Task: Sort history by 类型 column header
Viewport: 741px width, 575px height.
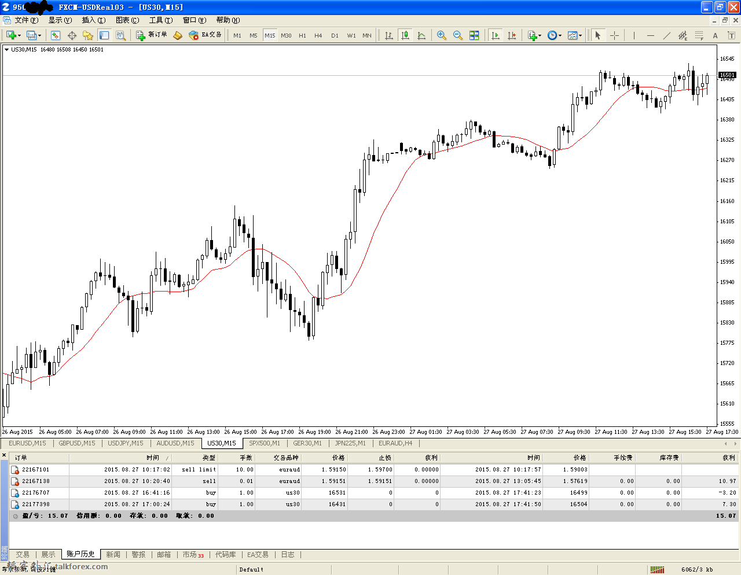Action: pos(195,458)
